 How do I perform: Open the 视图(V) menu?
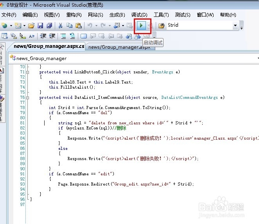[52, 15]
